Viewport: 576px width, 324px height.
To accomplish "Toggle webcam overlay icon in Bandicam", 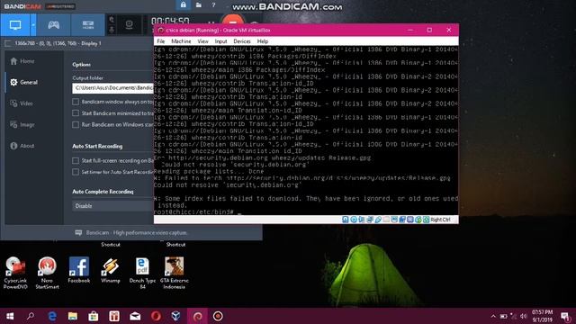I will [x=129, y=24].
